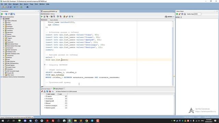Viewport: 219px width, 123px height.
Task: Click the taskbar search magnifier icon
Action: coord(8,121)
